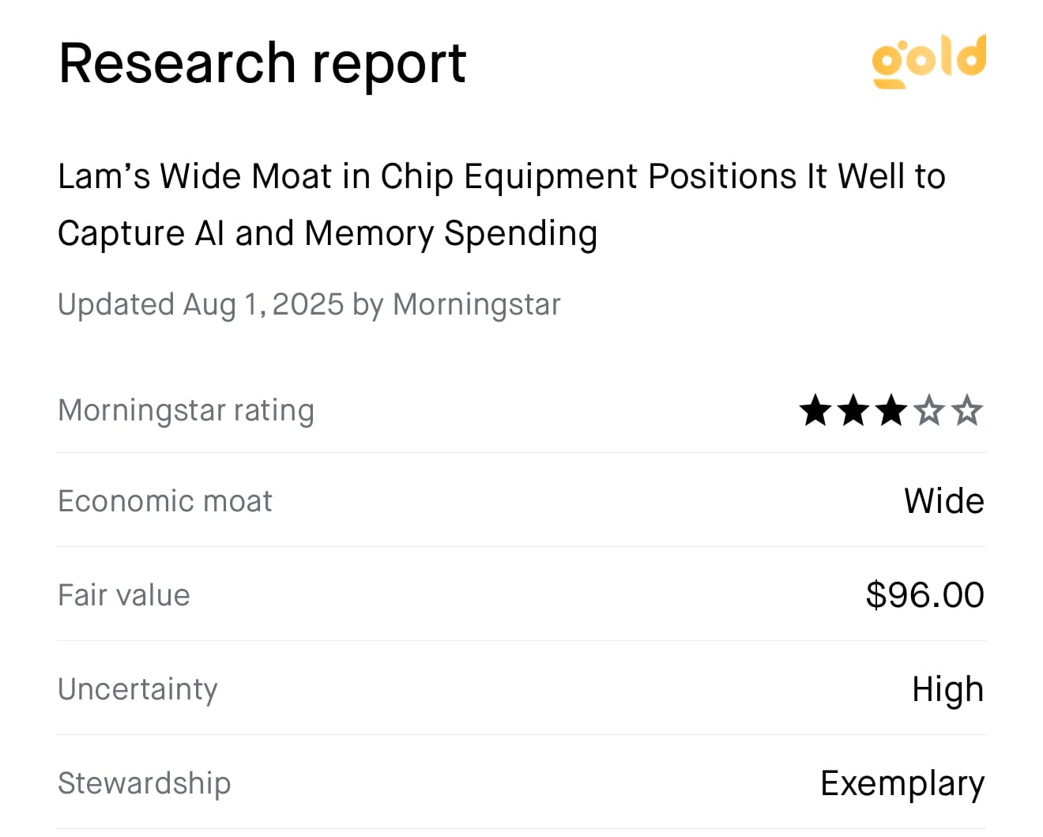Click the first filled rating star
Image resolution: width=1043 pixels, height=837 pixels.
pyautogui.click(x=815, y=411)
